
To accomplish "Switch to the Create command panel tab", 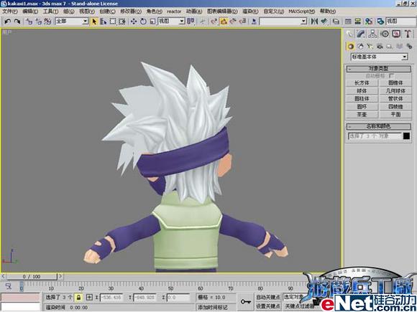I will tap(349, 34).
